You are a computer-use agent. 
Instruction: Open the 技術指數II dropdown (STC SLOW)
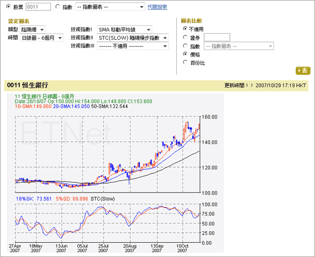(133, 38)
